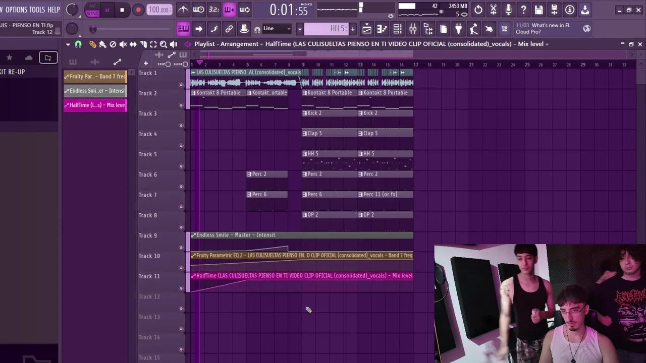
Task: Stop playback with the stop button
Action: tap(122, 10)
